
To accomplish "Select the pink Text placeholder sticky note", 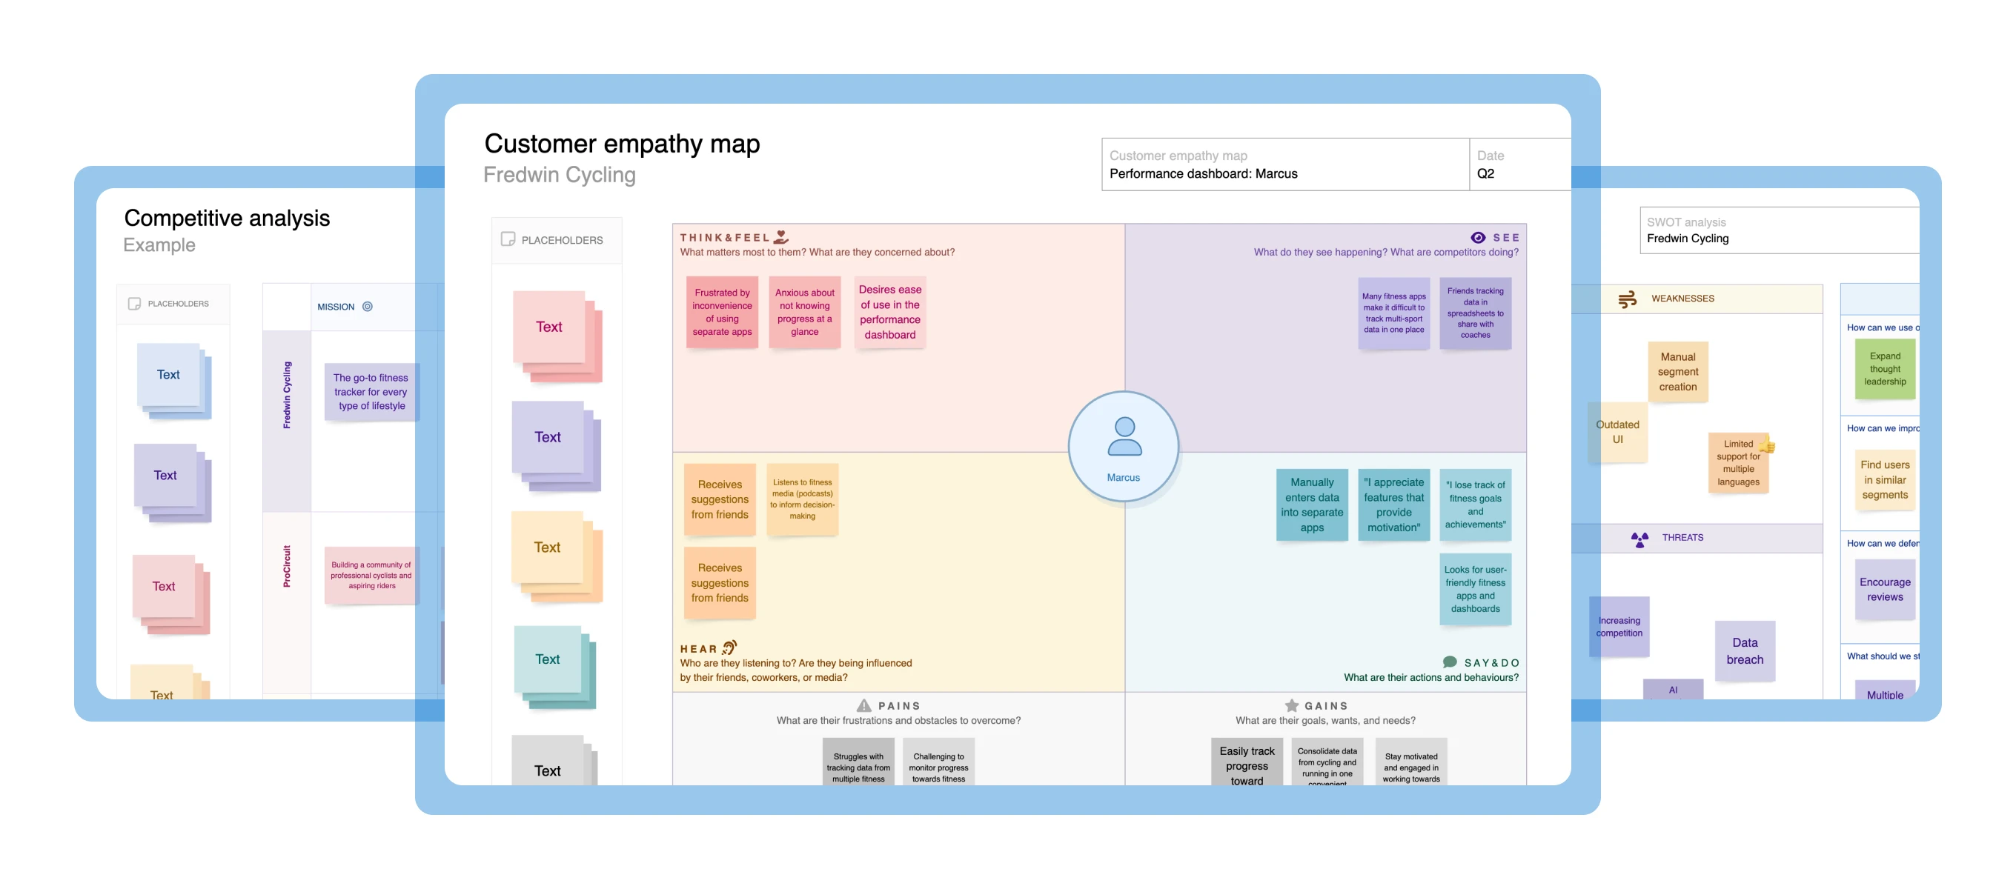I will (549, 327).
